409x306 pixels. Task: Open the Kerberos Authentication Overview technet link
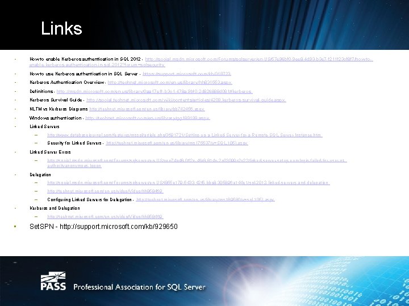[170, 83]
